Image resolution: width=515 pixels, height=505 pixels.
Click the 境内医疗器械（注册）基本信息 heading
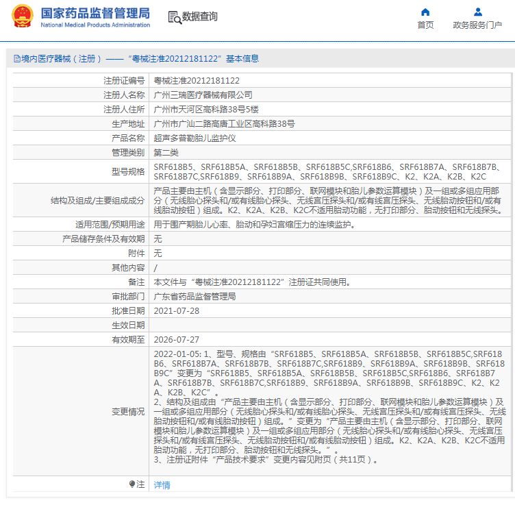140,59
